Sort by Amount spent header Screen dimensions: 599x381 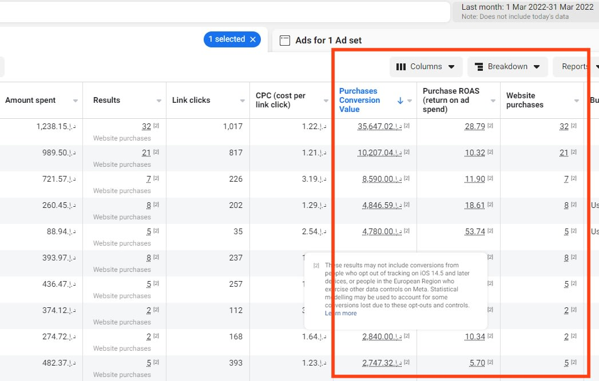tap(30, 101)
